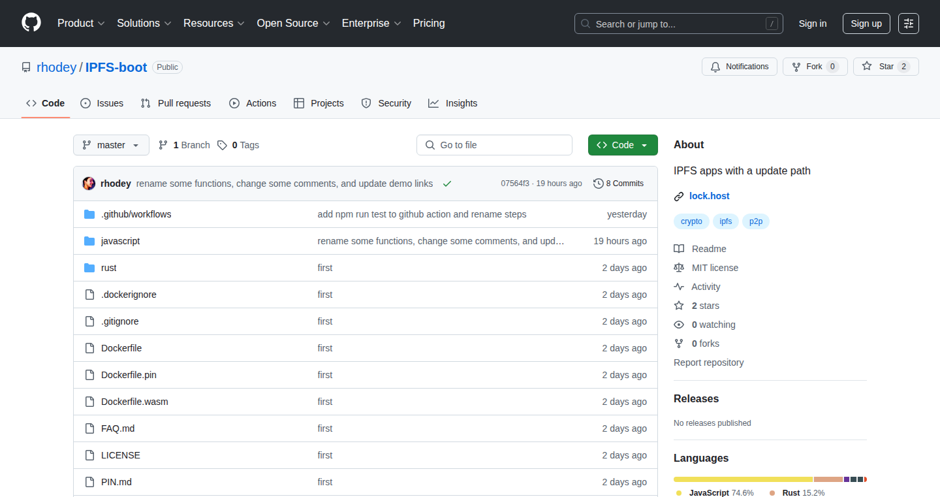This screenshot has height=497, width=940.
Task: Click the branch icon beside 1 Branch
Action: 163,145
